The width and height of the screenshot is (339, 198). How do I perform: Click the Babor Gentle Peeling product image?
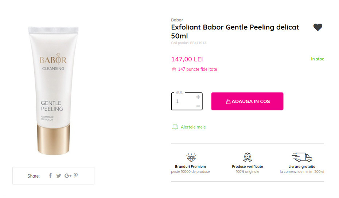point(54,90)
